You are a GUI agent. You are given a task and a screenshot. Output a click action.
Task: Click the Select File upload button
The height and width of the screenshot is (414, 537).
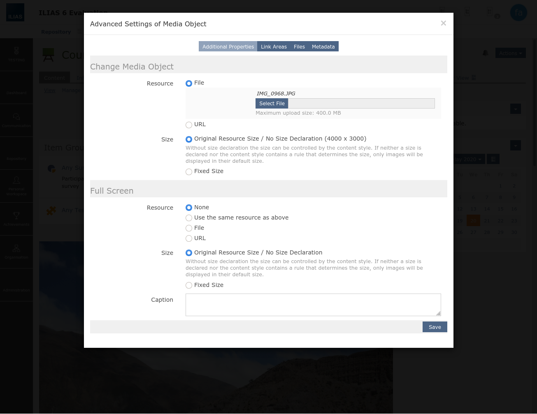coord(272,103)
